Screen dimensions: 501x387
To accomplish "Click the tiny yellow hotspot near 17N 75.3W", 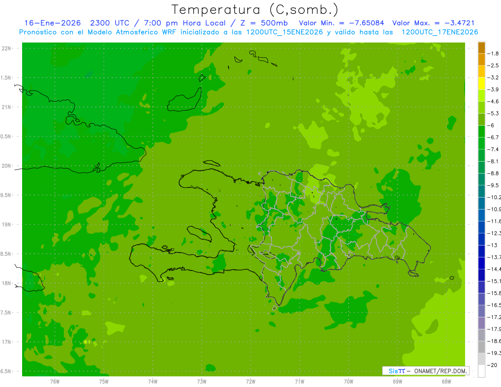I will coord(86,342).
